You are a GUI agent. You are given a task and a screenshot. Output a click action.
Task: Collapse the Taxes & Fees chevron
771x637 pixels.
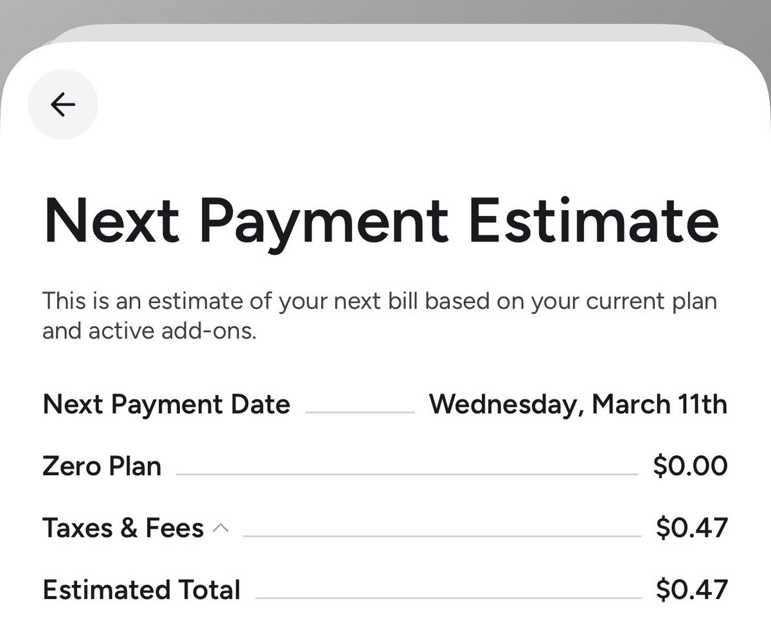220,528
